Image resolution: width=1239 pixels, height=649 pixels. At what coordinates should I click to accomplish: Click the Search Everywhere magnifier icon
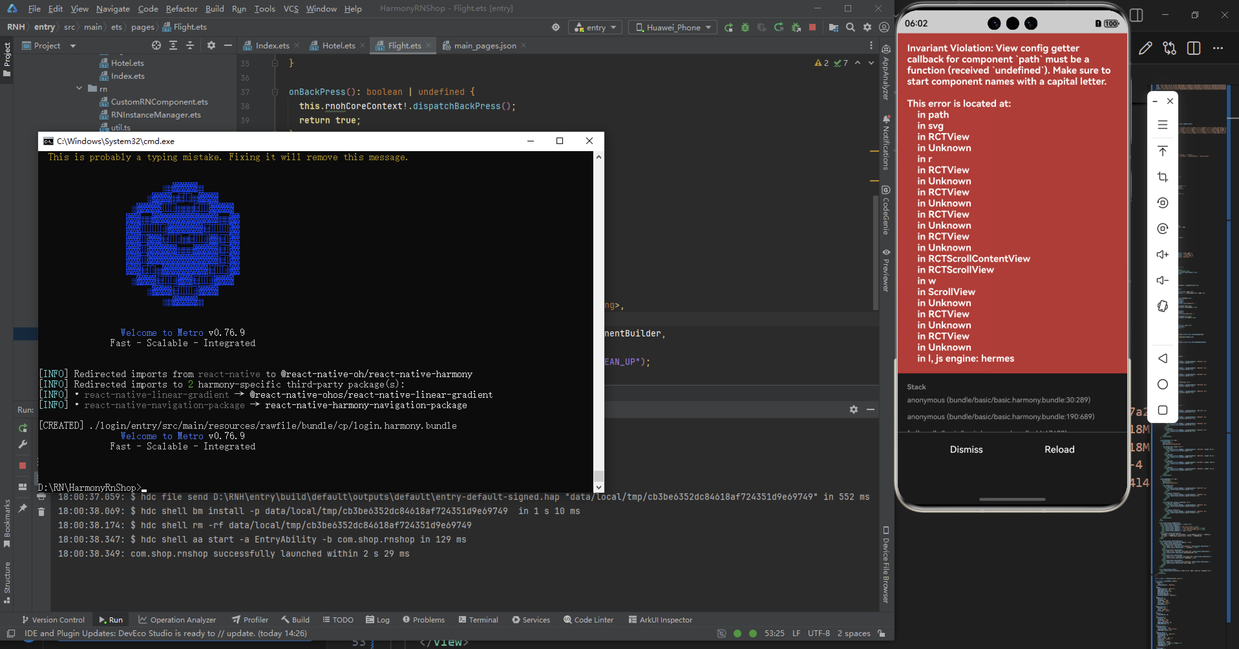pyautogui.click(x=850, y=27)
